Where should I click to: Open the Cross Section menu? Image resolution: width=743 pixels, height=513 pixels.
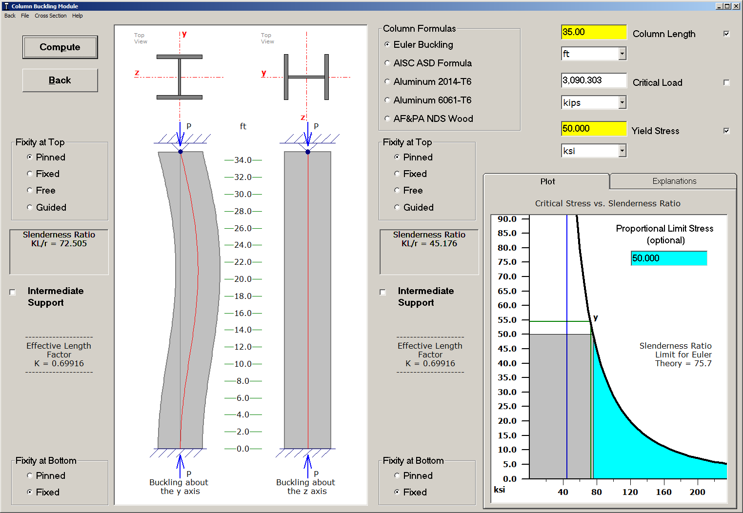click(x=50, y=16)
